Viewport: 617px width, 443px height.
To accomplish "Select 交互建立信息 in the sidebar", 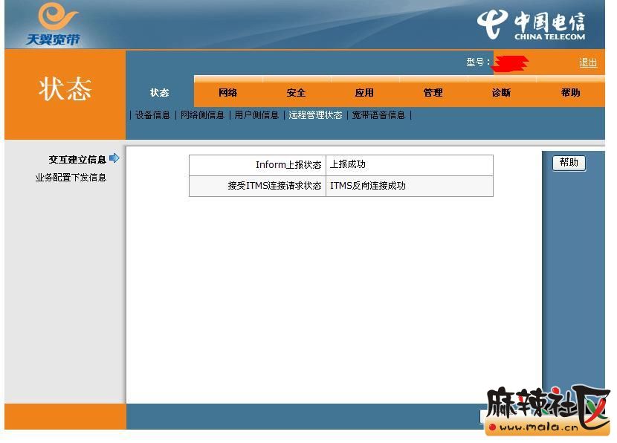I will coord(77,159).
